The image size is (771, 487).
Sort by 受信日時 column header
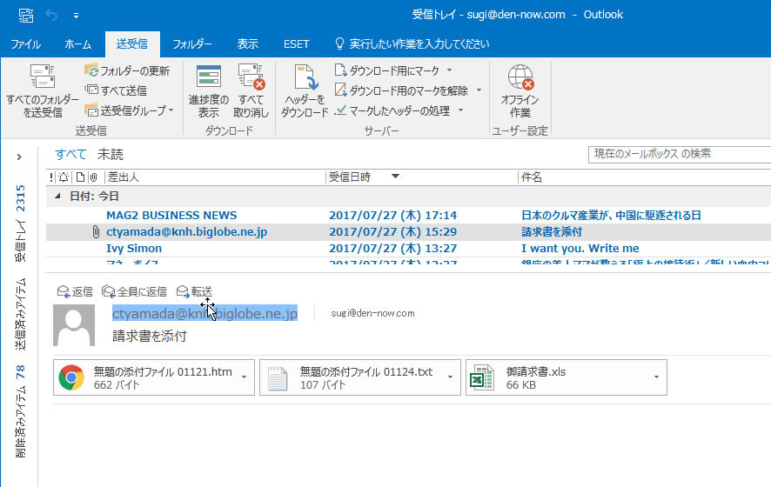click(350, 177)
